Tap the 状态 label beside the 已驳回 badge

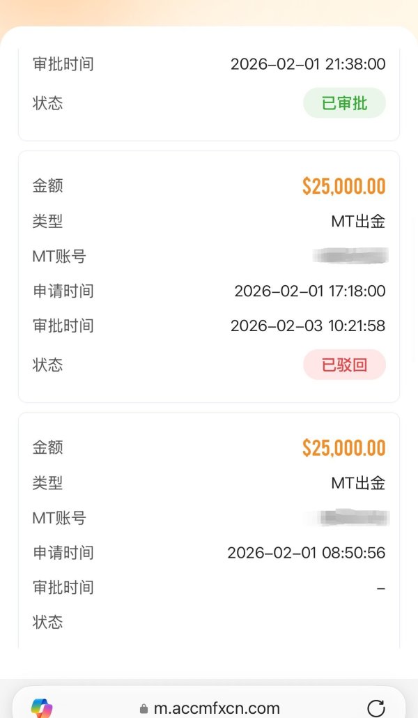(47, 365)
